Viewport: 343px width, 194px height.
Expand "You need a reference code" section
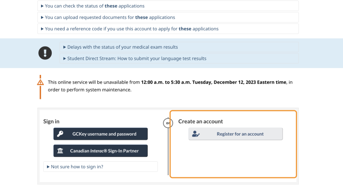(168, 29)
